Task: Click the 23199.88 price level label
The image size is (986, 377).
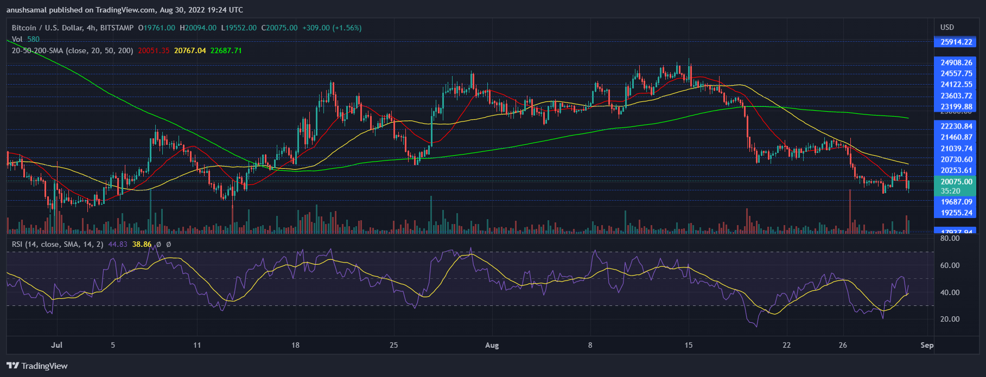Action: [x=956, y=106]
